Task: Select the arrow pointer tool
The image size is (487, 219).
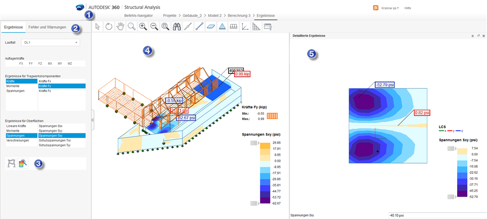Action: pos(98,27)
